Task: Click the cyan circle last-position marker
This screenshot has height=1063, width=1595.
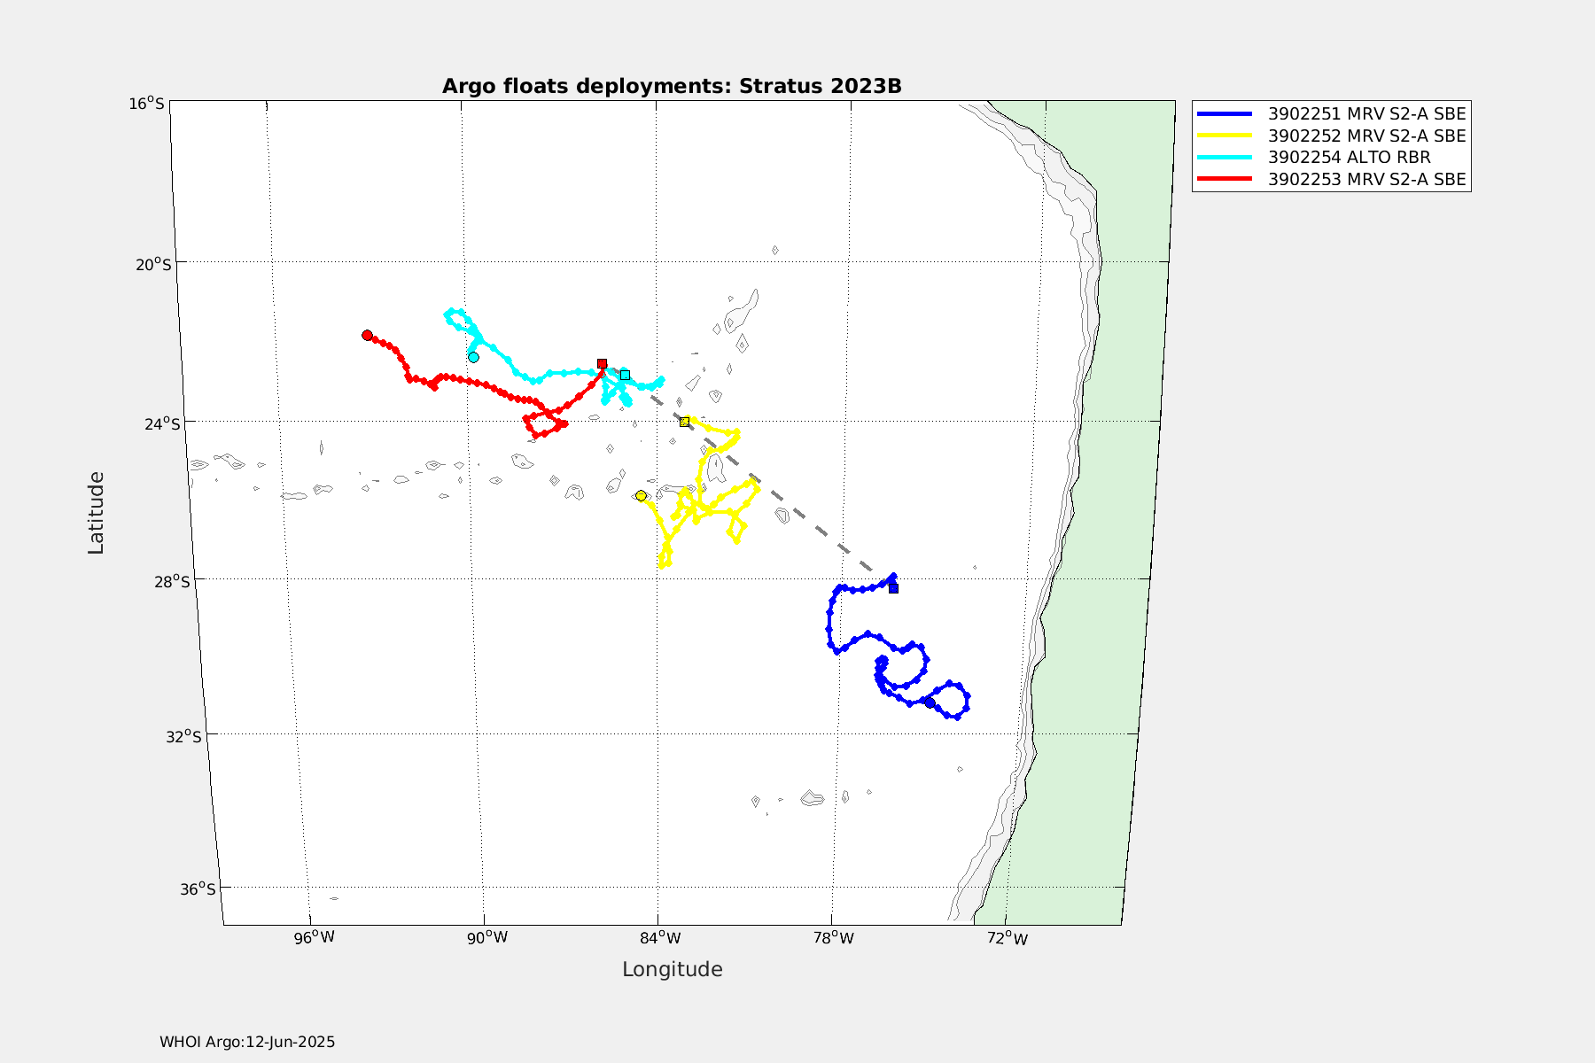Action: click(x=473, y=357)
